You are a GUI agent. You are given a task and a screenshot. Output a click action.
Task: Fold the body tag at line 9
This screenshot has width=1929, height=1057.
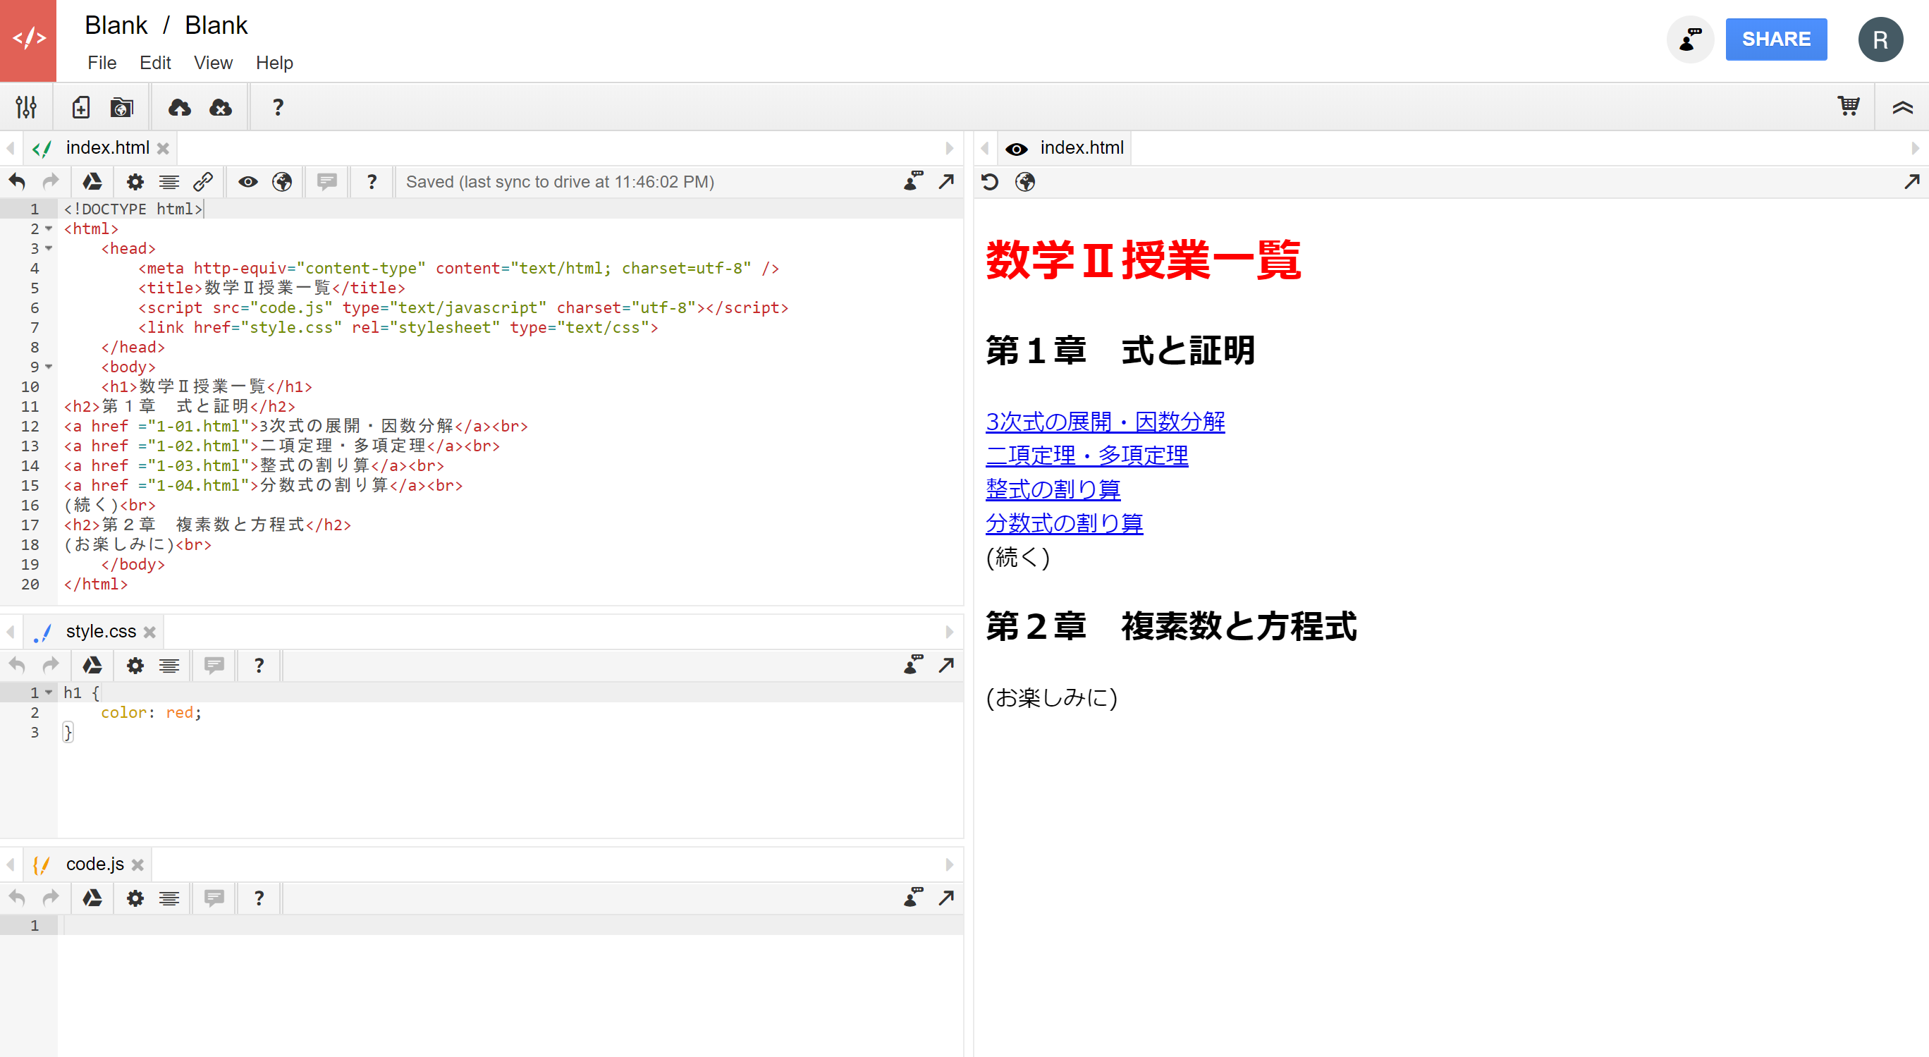49,366
